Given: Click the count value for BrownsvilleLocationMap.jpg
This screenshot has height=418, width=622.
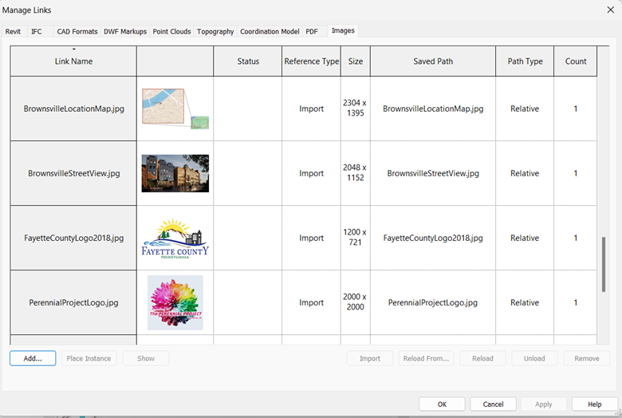Looking at the screenshot, I should 576,108.
